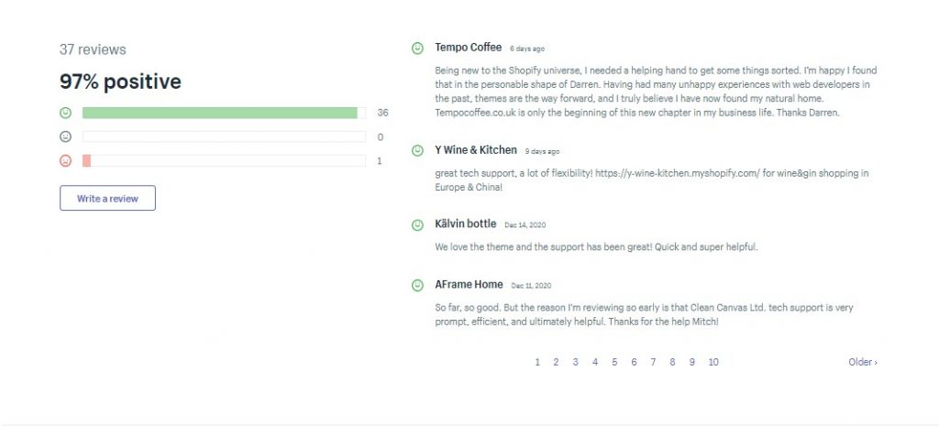The height and width of the screenshot is (426, 939).
Task: Click the Write a review button
Action: tap(108, 198)
